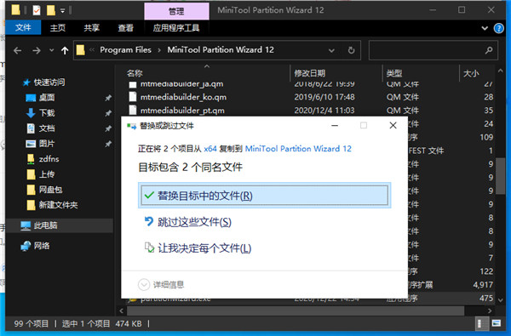
Task: Click the file list scroll up arrow
Action: 500,71
